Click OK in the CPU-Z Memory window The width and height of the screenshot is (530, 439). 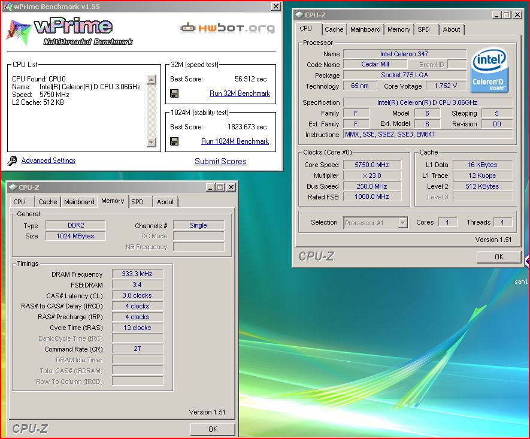pos(213,429)
